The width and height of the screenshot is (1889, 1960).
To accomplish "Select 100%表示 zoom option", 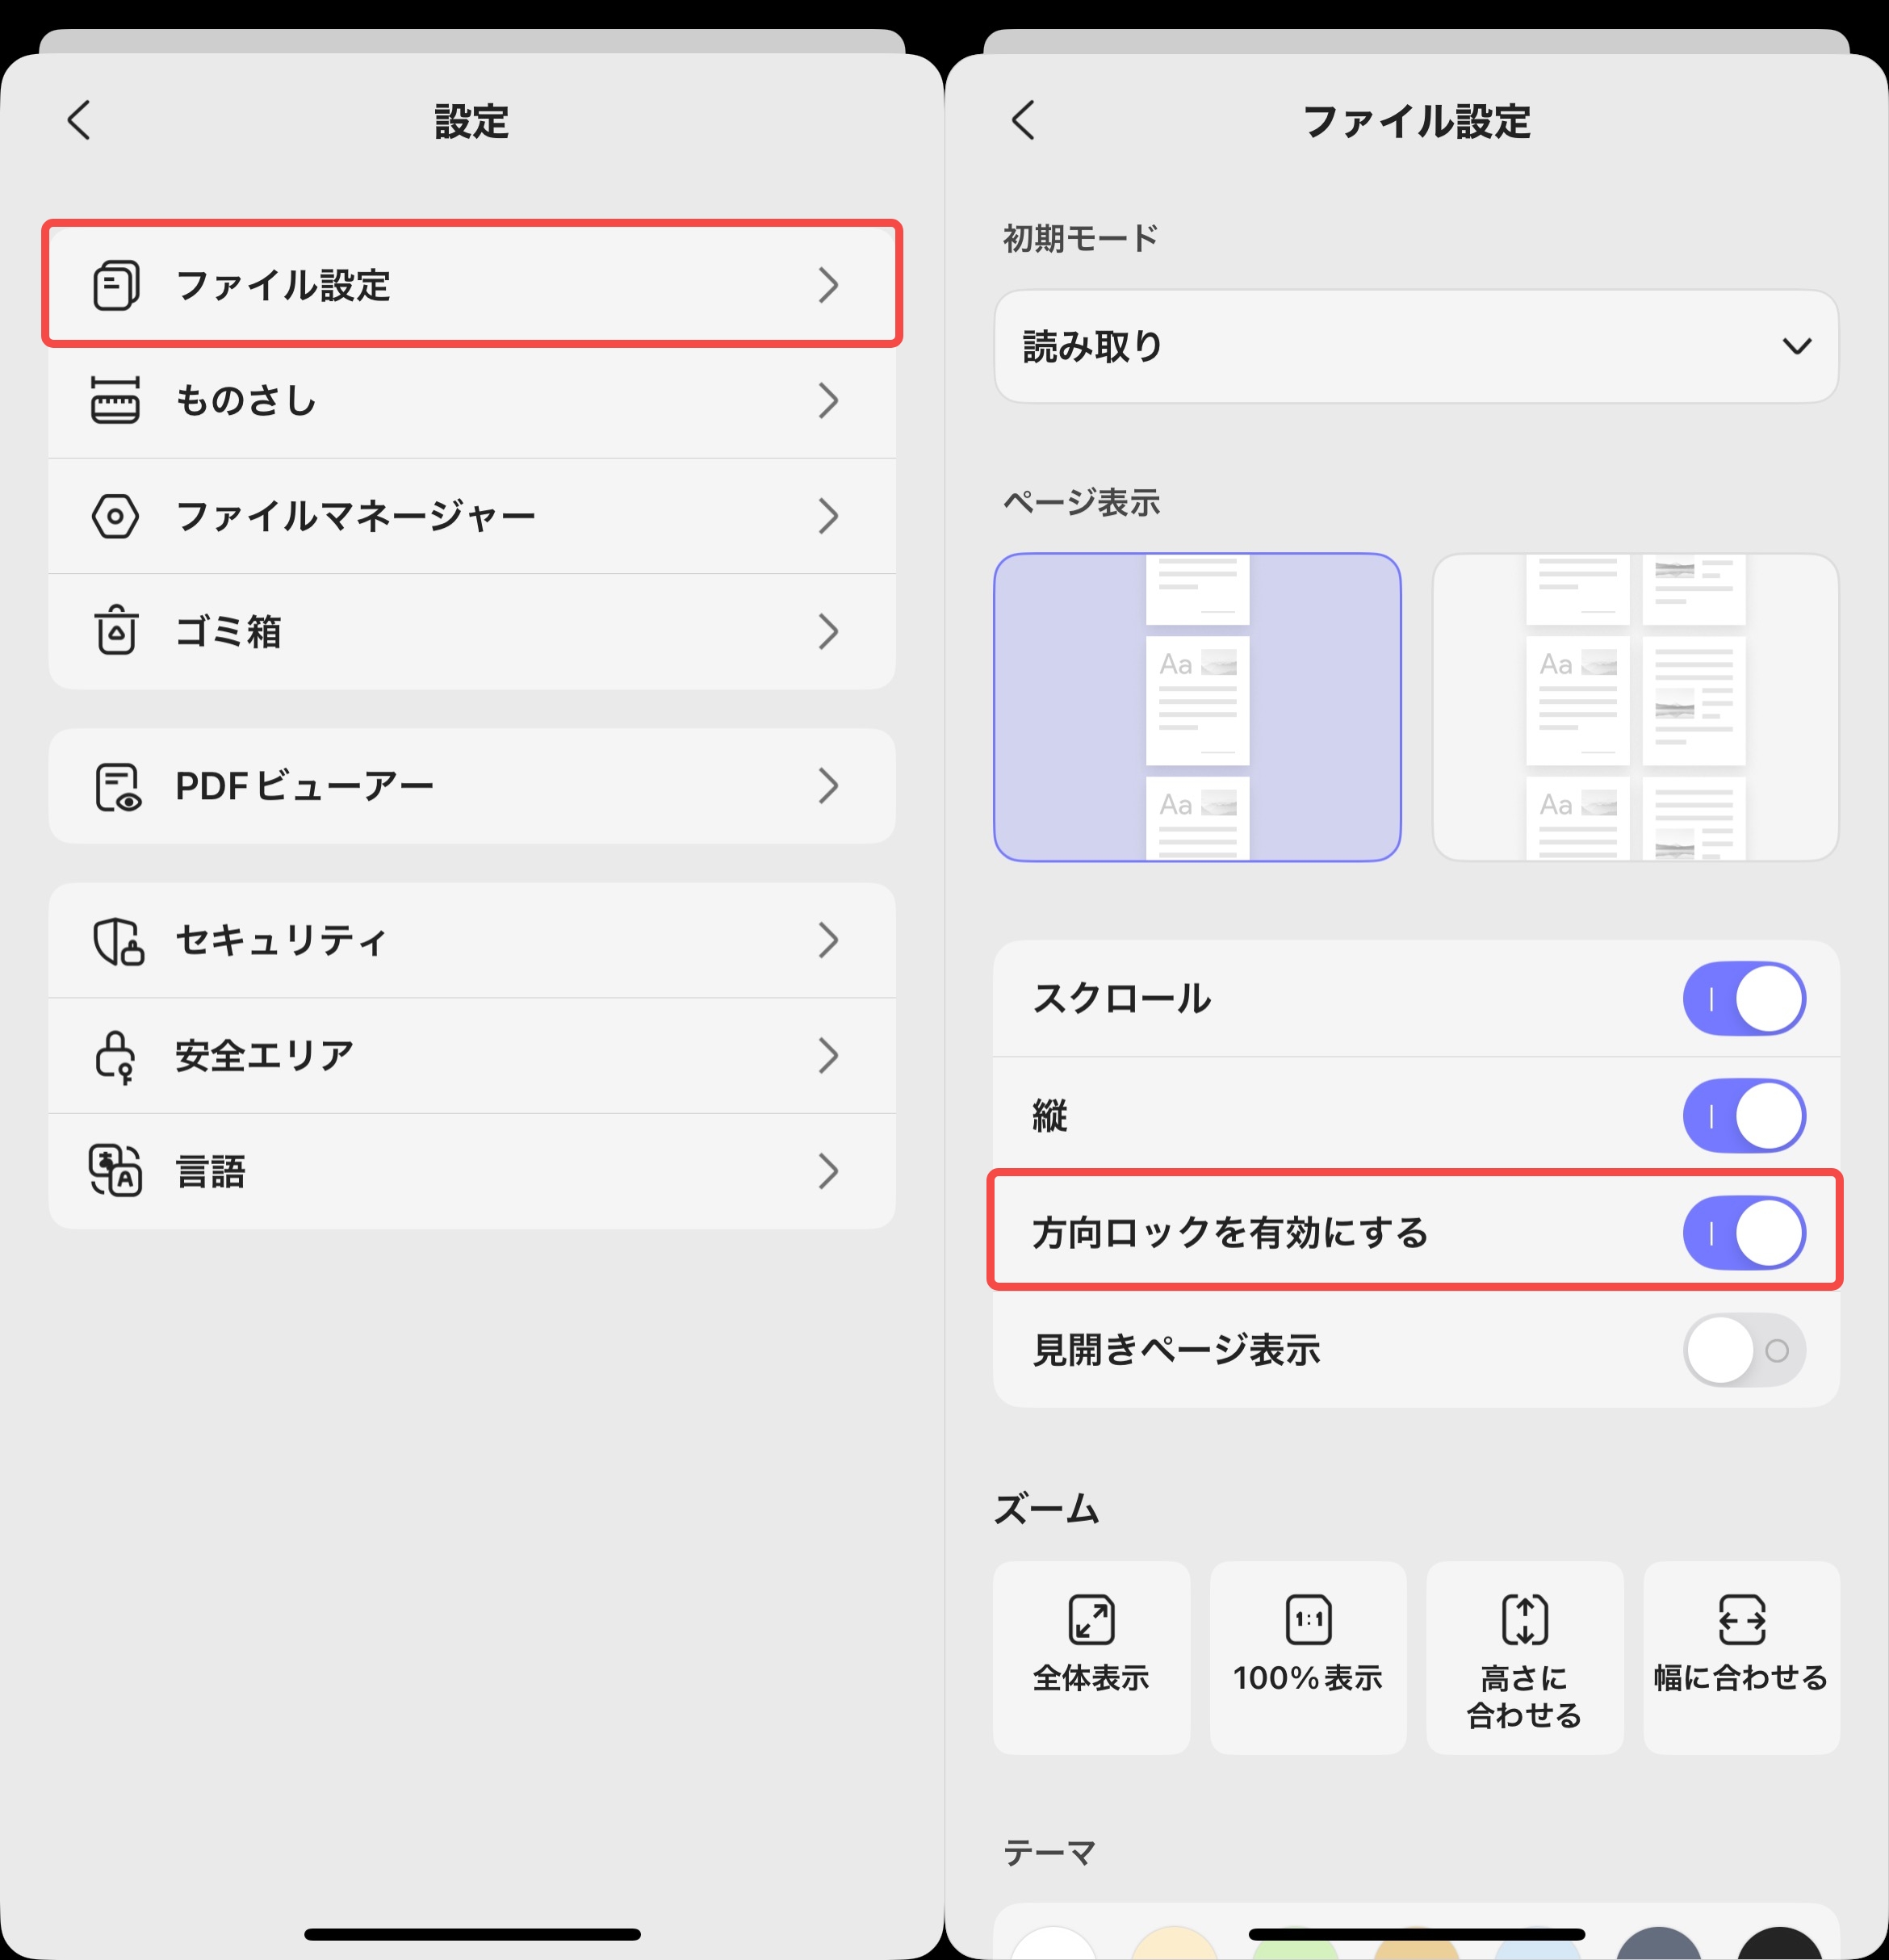I will (x=1307, y=1655).
